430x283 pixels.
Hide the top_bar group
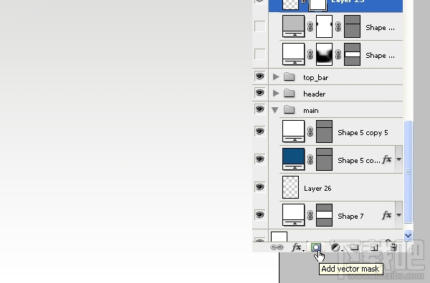pos(259,76)
